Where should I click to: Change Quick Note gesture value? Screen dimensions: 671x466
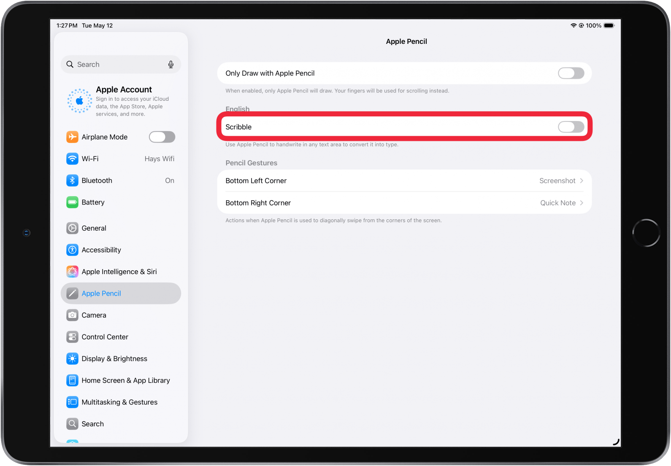pos(558,203)
